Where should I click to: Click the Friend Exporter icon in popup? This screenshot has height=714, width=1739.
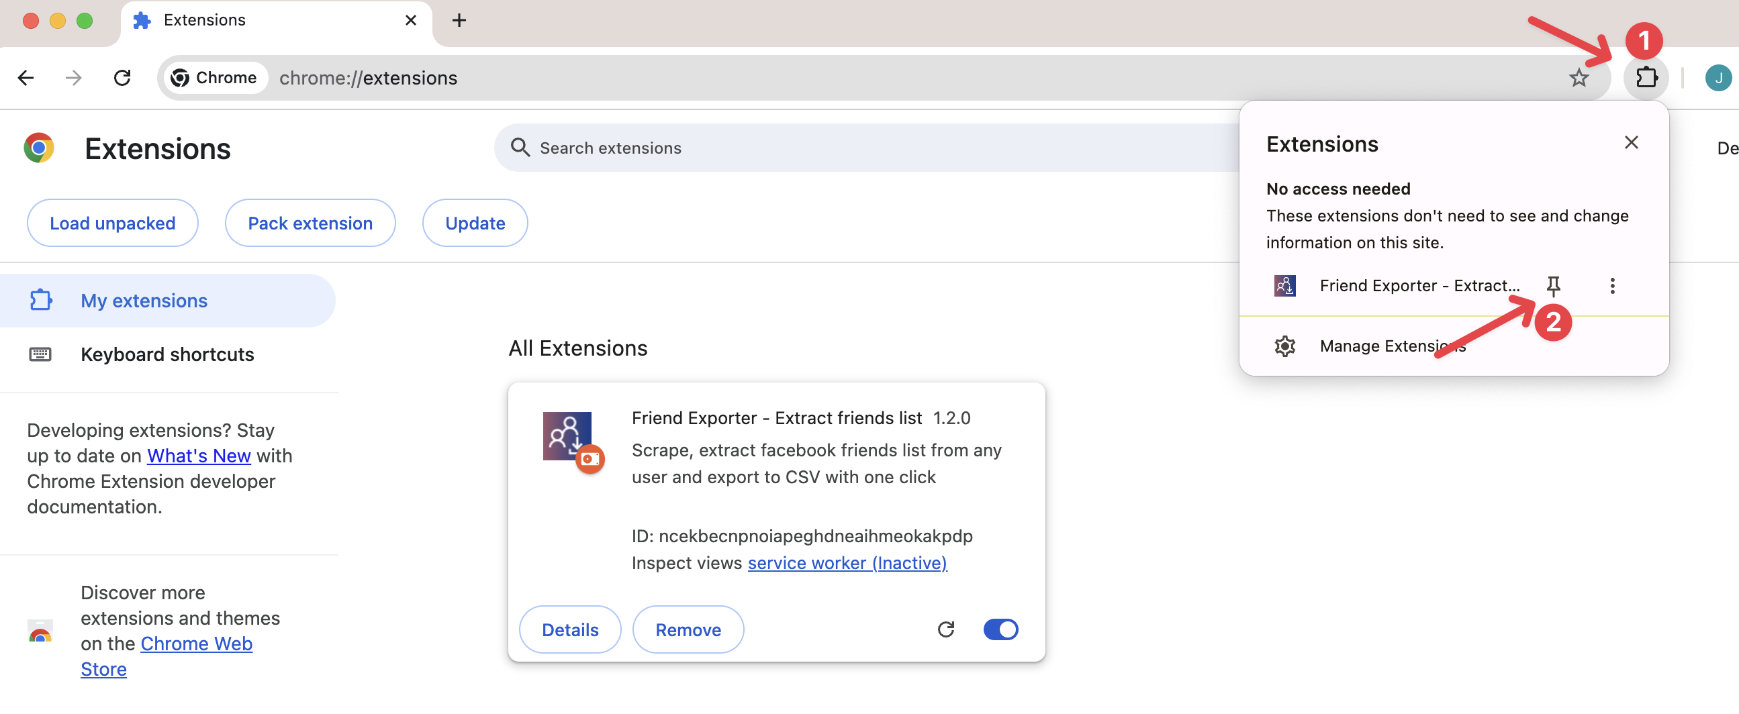pyautogui.click(x=1284, y=286)
